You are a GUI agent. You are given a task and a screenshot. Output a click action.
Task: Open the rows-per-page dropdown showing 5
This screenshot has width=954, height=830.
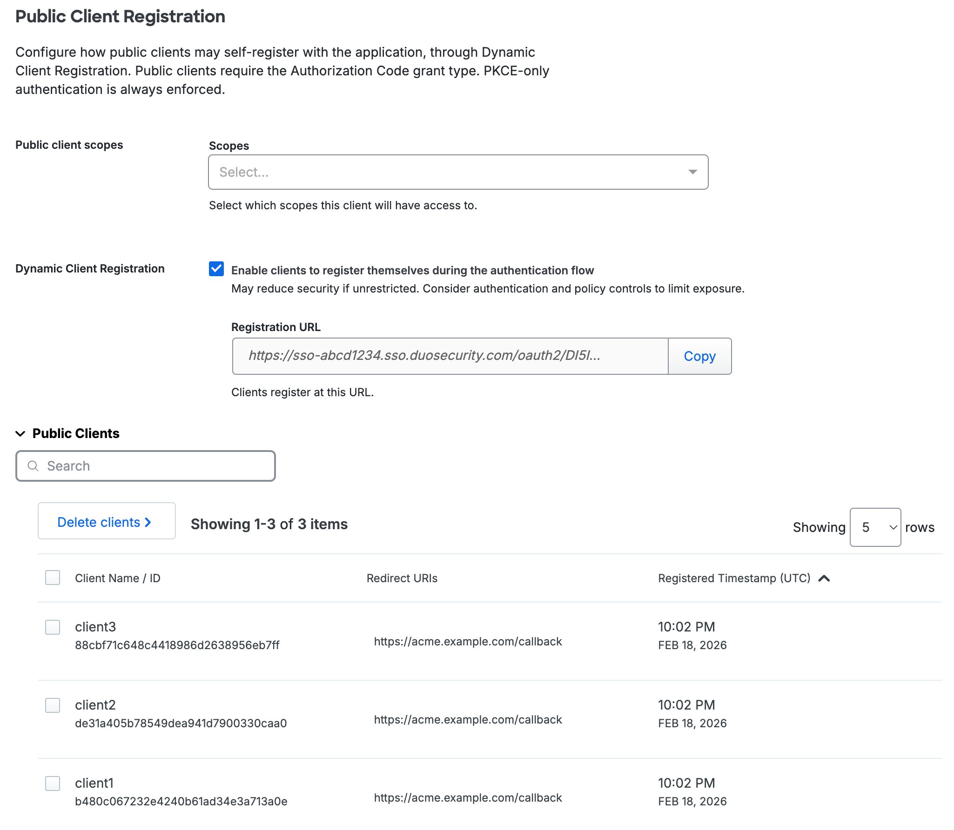coord(875,527)
